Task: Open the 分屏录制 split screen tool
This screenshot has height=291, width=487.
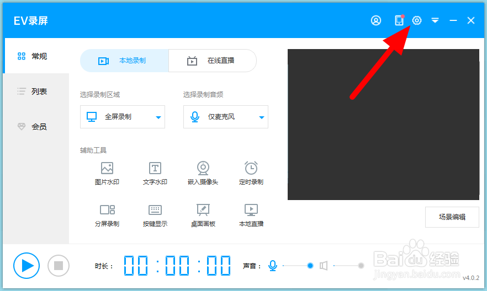Action: point(107,215)
